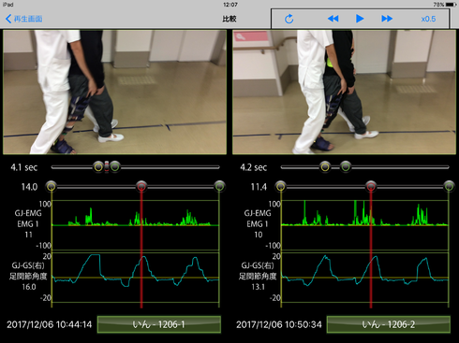The image size is (459, 343).
Task: Tap the 12:07 clock in status bar
Action: pos(230,5)
